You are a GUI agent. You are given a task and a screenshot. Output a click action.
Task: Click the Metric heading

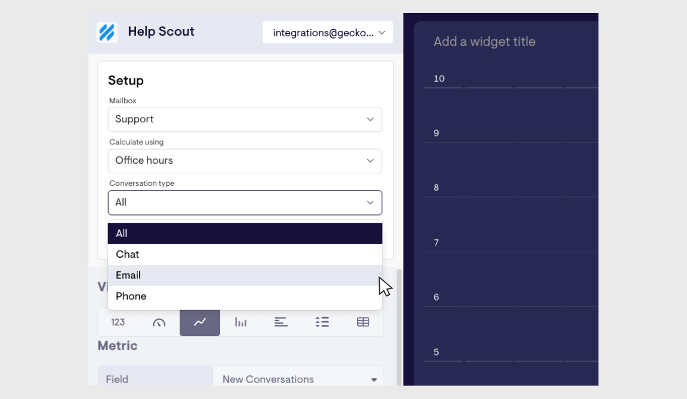[x=118, y=346]
